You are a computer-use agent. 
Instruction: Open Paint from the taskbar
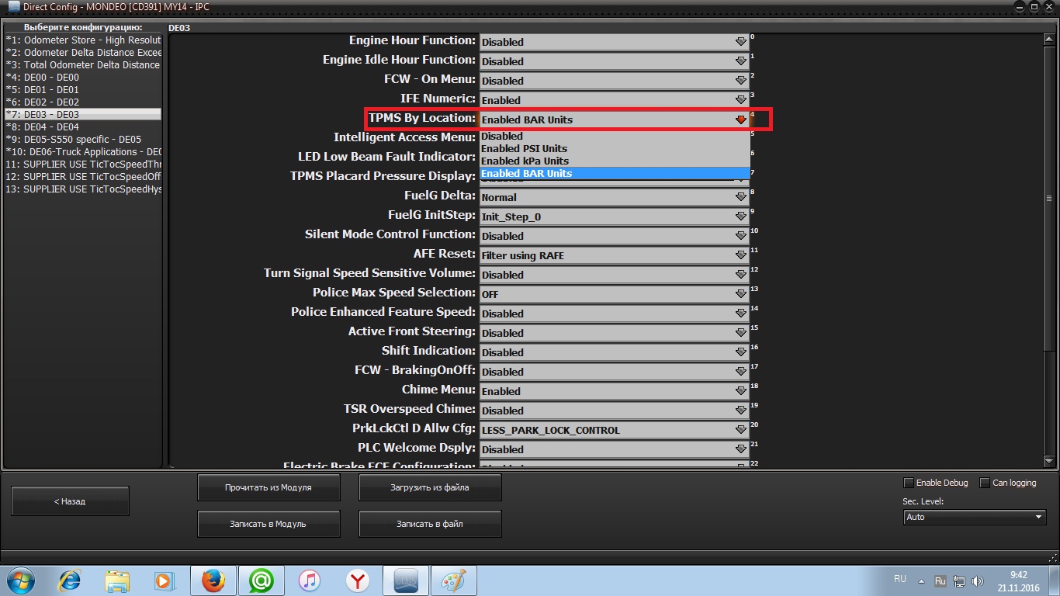(452, 580)
